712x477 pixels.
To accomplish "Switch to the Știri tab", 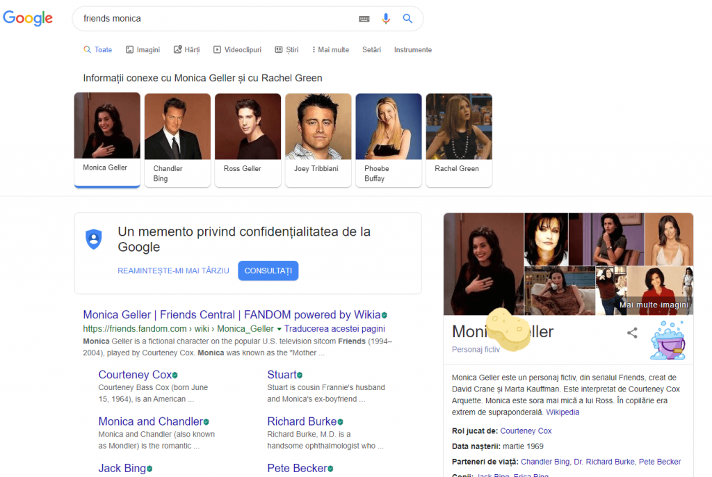I will pyautogui.click(x=286, y=50).
